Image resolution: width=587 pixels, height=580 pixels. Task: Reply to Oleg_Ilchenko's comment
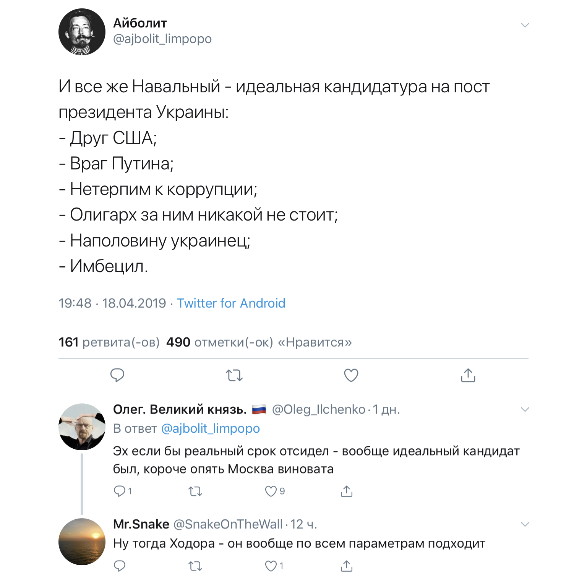pos(120,491)
